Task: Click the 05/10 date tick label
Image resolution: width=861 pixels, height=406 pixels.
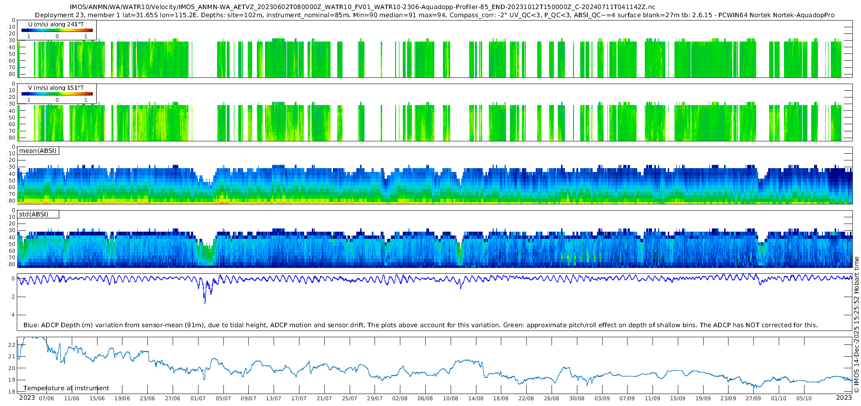Action: click(804, 398)
